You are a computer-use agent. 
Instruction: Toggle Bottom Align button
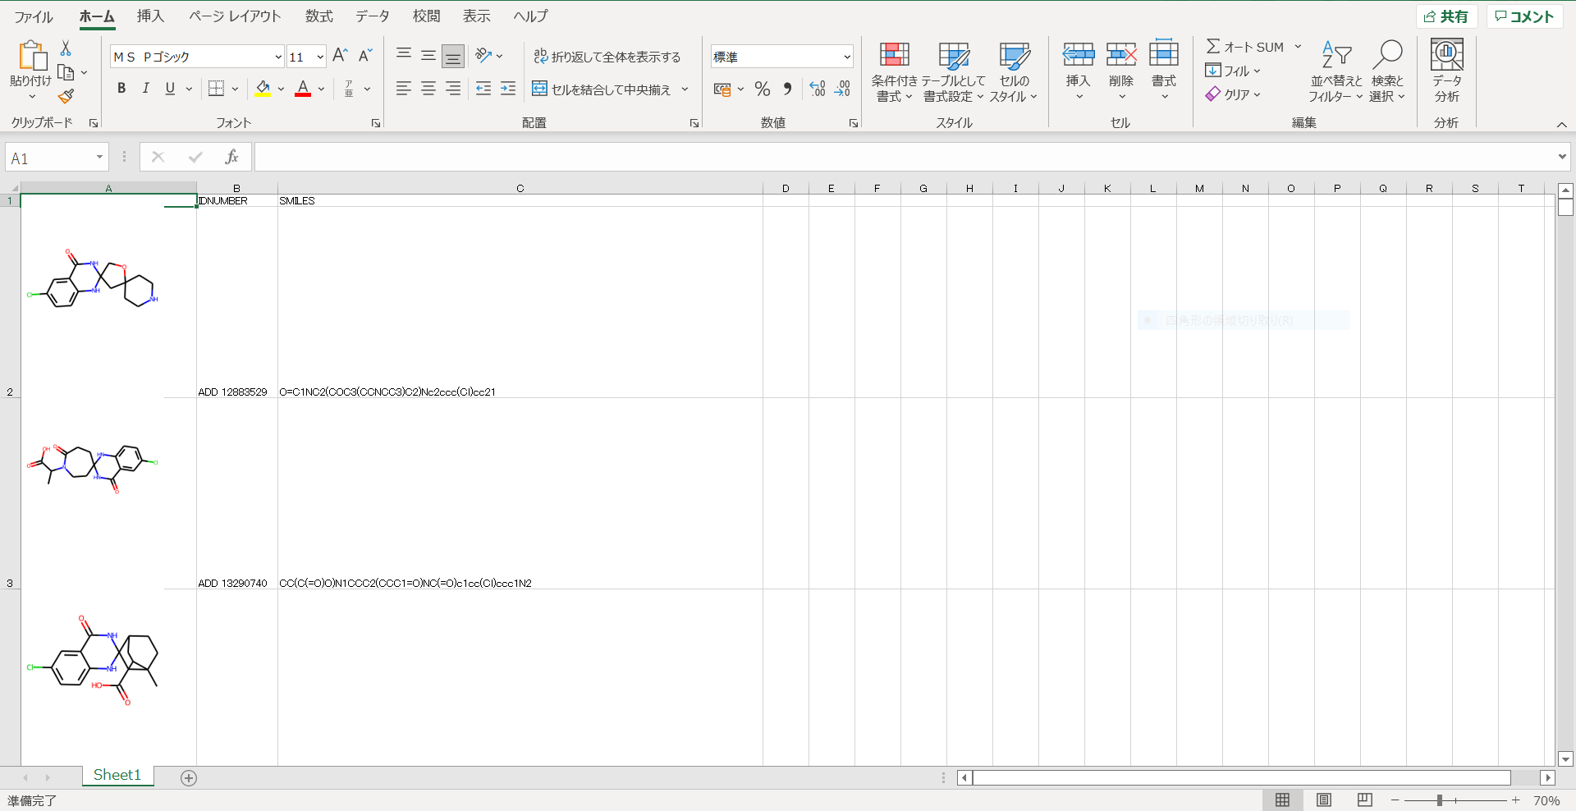pos(453,56)
